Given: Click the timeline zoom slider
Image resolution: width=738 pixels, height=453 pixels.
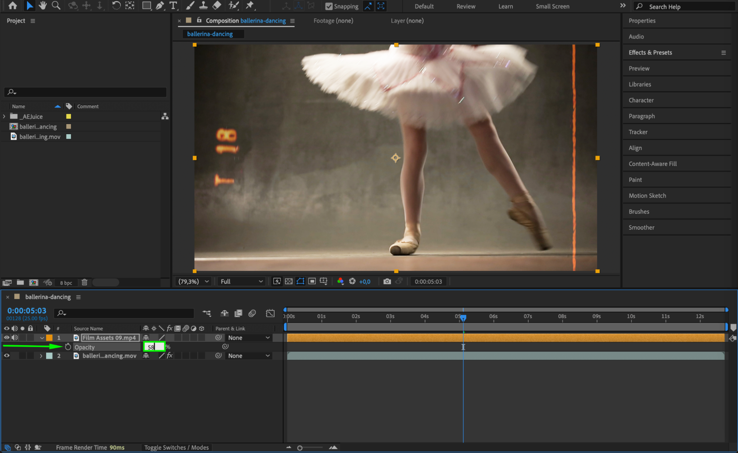Looking at the screenshot, I should 300,448.
